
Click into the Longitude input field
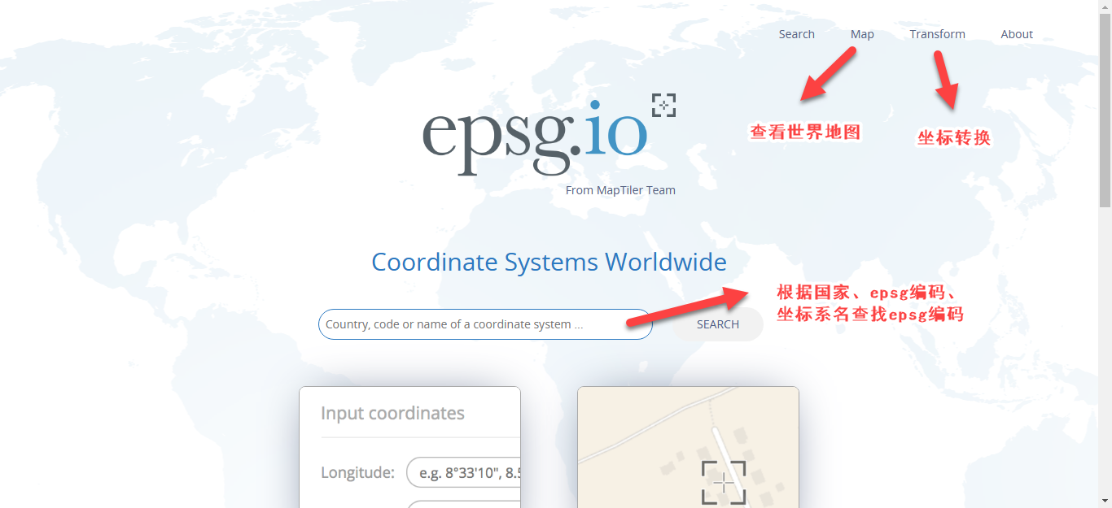click(462, 472)
